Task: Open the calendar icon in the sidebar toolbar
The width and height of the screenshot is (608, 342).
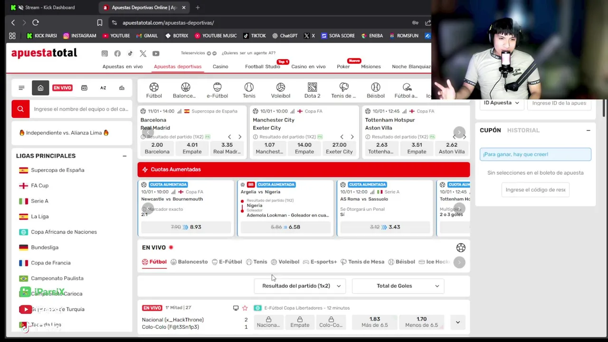Action: point(84,88)
